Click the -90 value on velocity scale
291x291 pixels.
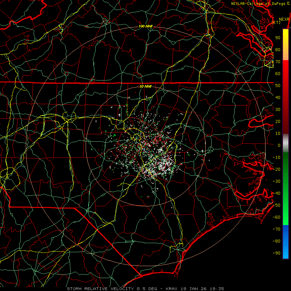click(x=276, y=253)
